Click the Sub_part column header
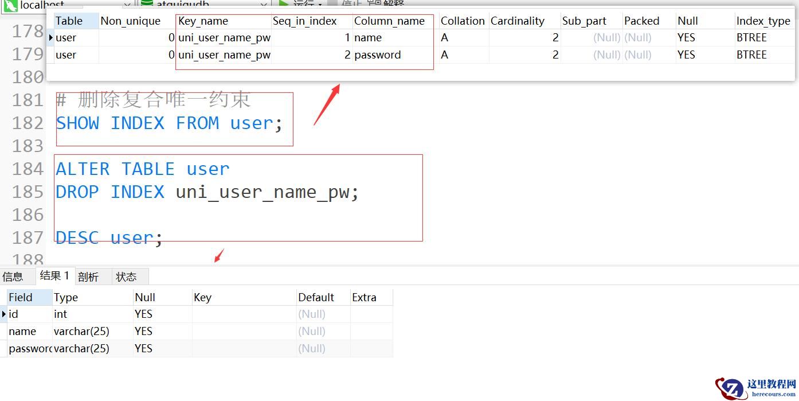 (x=592, y=21)
